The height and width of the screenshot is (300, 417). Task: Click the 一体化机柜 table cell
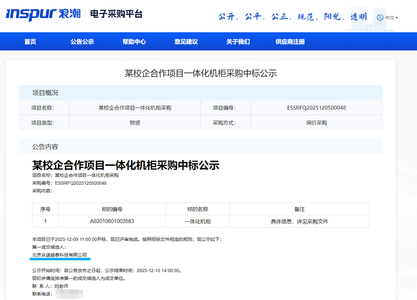click(x=198, y=221)
